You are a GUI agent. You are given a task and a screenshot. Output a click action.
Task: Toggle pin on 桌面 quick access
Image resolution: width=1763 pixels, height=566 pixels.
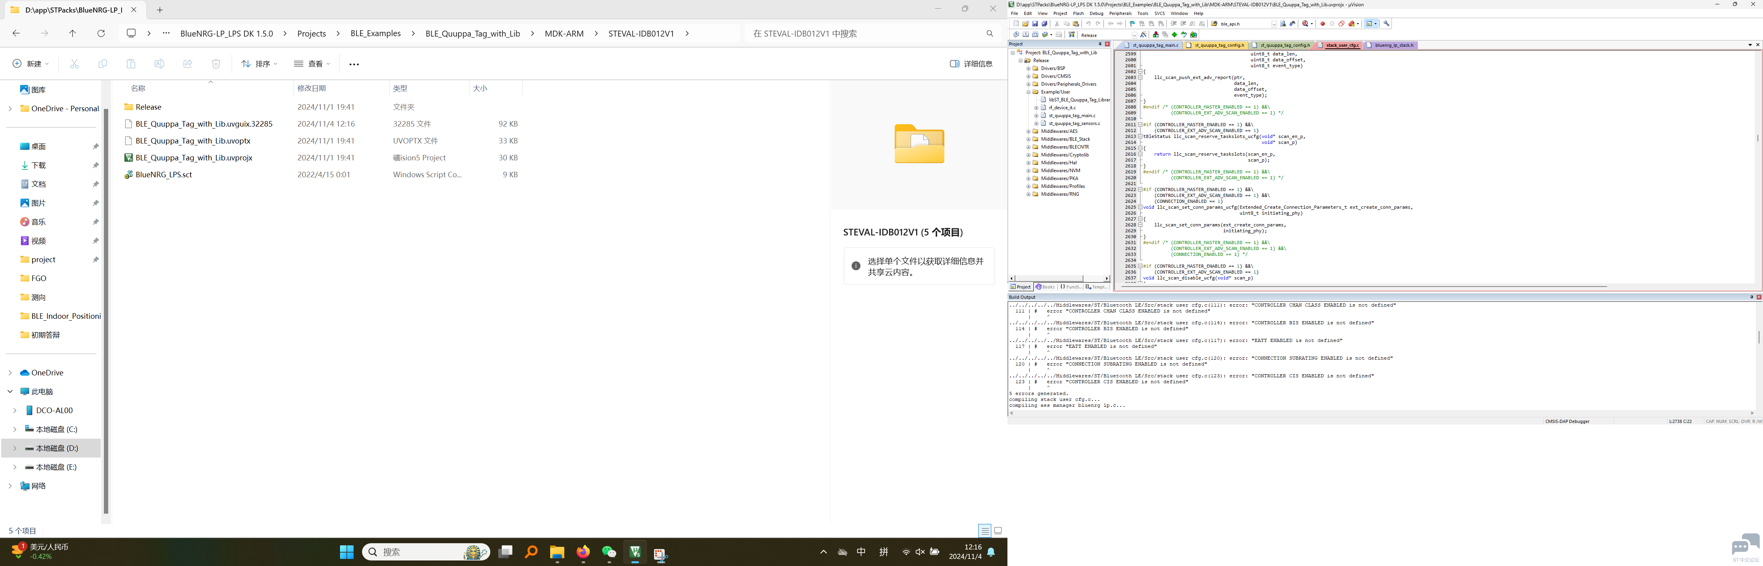[x=96, y=147]
